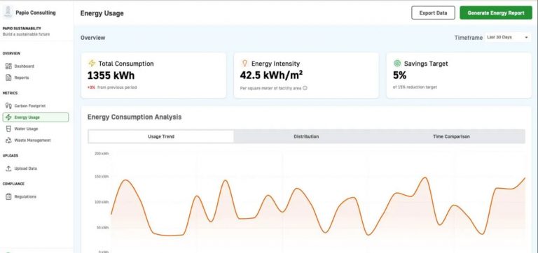Click 'from previous period' text

point(117,87)
